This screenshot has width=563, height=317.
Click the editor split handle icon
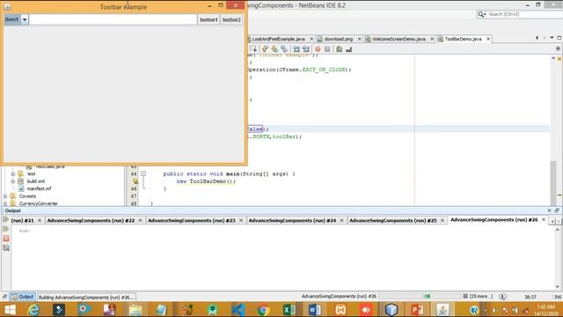[x=558, y=48]
